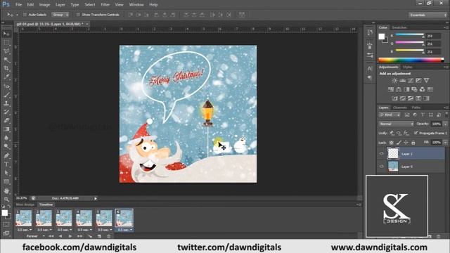Click the tween animation frames icon

pyautogui.click(x=89, y=236)
